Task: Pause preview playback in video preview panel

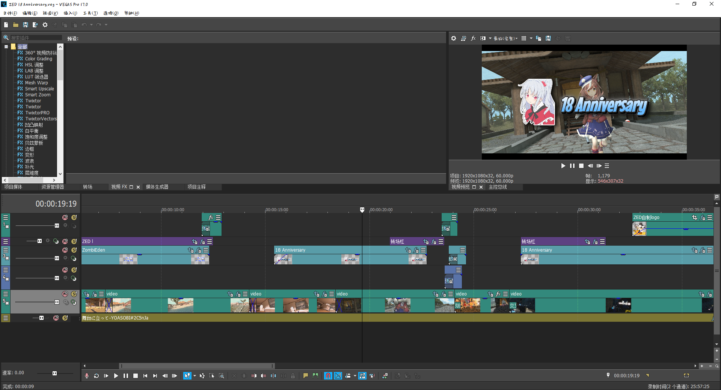Action: [x=572, y=166]
